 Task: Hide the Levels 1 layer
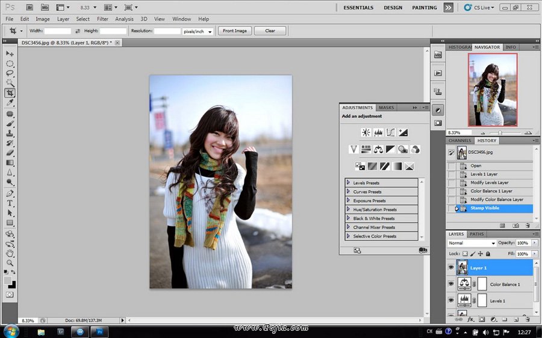pos(451,300)
